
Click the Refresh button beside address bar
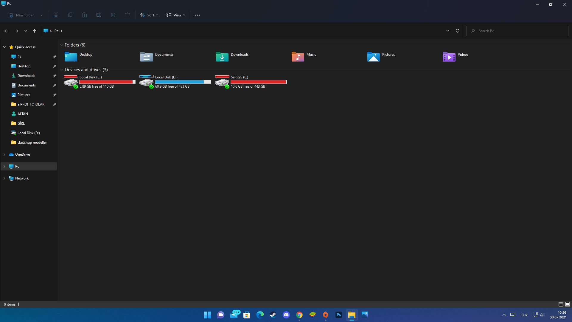(458, 31)
